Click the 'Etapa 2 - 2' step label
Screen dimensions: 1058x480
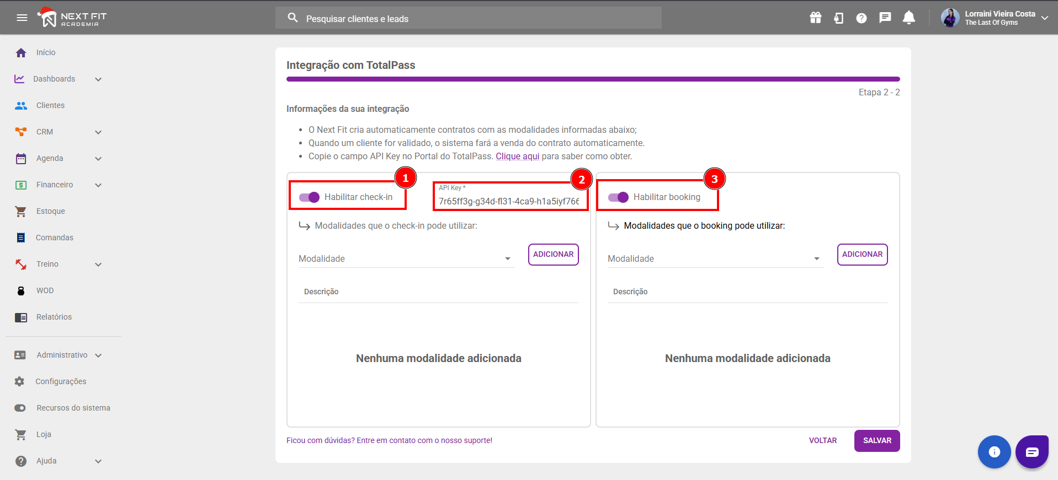coord(879,93)
